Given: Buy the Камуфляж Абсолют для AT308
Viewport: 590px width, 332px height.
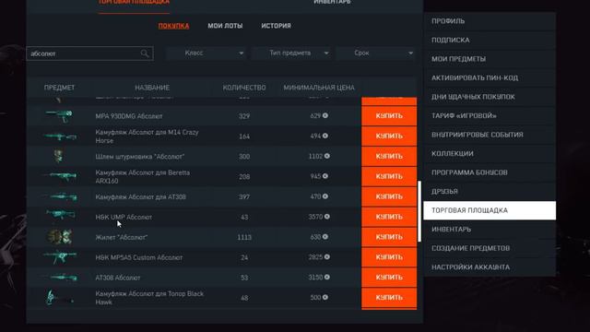Looking at the screenshot, I should point(389,196).
